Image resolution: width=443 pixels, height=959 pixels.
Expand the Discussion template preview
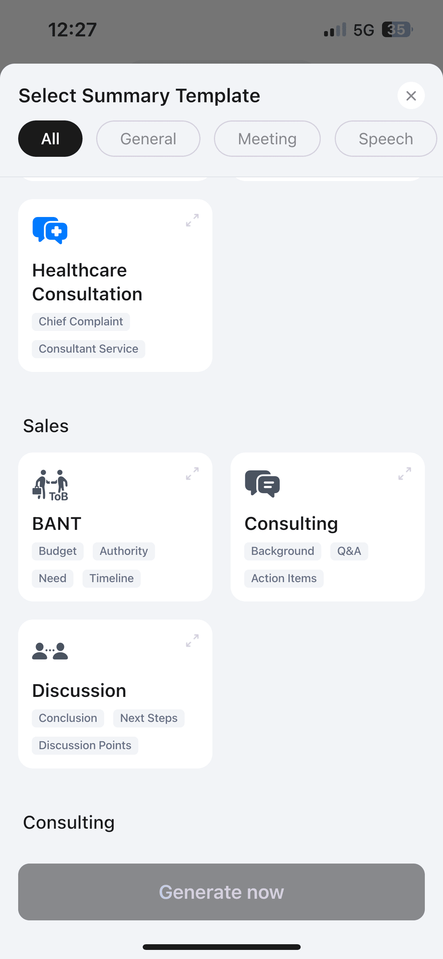[192, 640]
